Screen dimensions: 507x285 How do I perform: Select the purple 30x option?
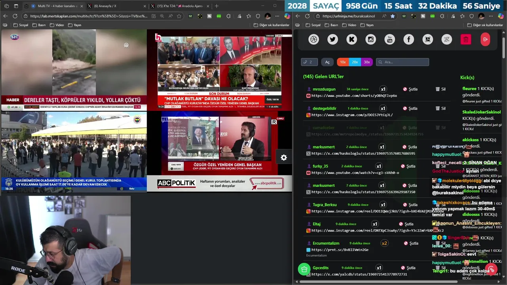(367, 62)
